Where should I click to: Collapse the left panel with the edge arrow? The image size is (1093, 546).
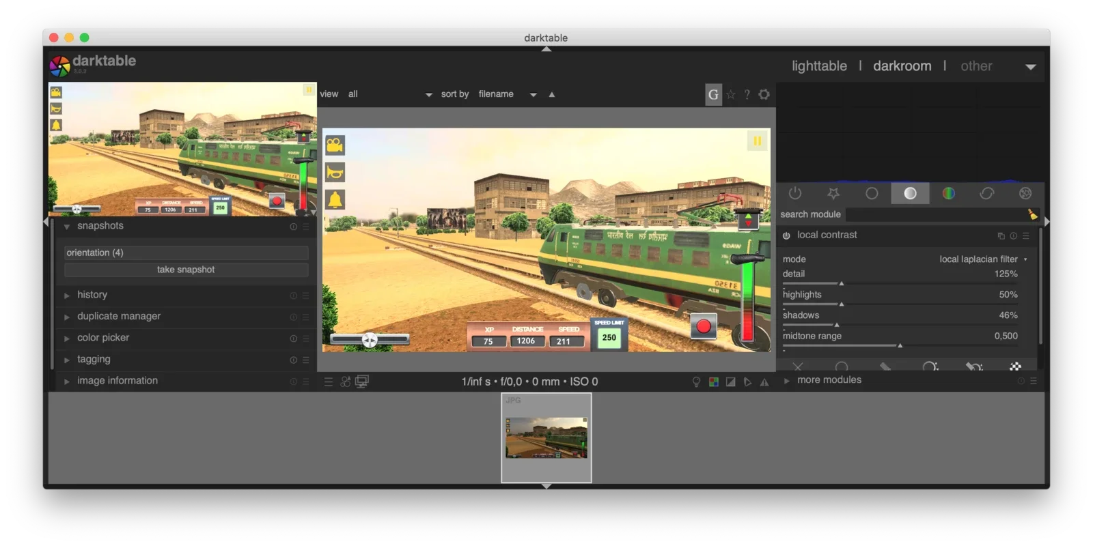tap(46, 222)
